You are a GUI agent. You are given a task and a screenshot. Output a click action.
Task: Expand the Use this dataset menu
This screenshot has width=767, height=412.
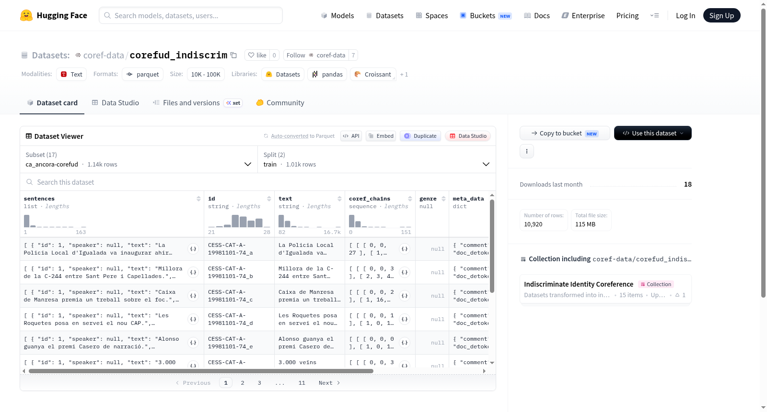tap(653, 133)
